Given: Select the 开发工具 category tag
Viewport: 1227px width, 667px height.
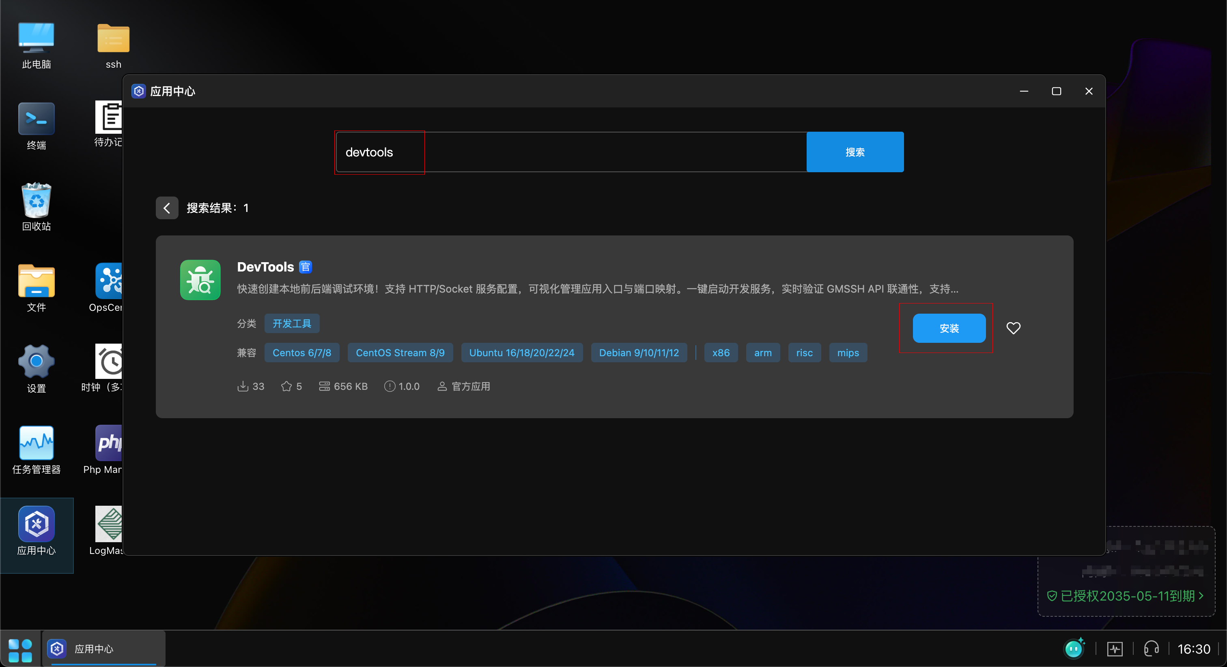Looking at the screenshot, I should 291,323.
